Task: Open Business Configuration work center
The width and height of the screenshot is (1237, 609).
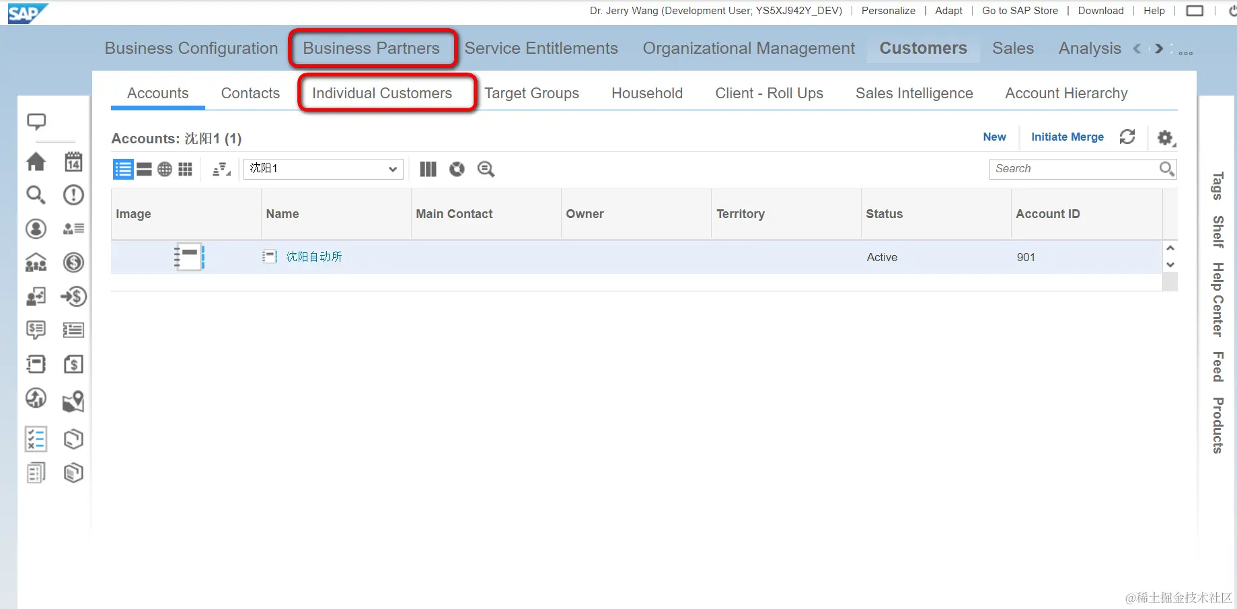Action: 192,48
